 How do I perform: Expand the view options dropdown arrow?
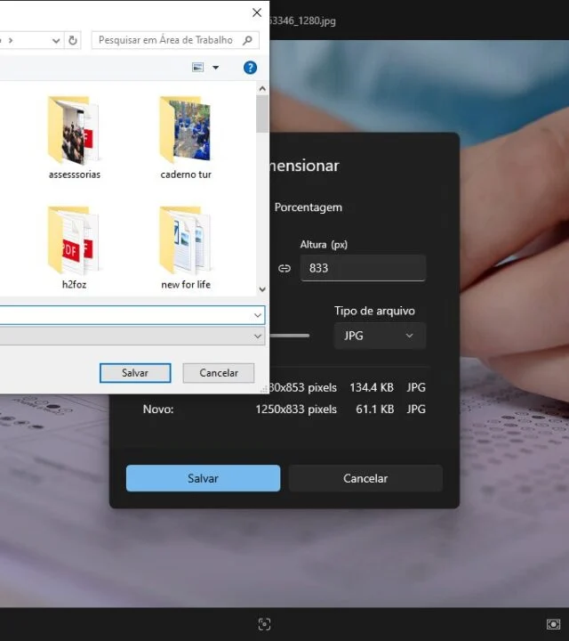tap(215, 68)
